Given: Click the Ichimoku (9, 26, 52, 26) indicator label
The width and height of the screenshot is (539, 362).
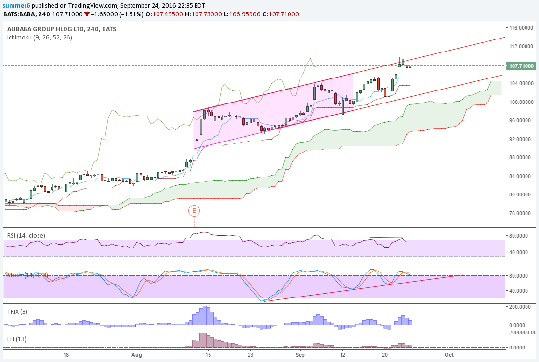Looking at the screenshot, I should 39,38.
